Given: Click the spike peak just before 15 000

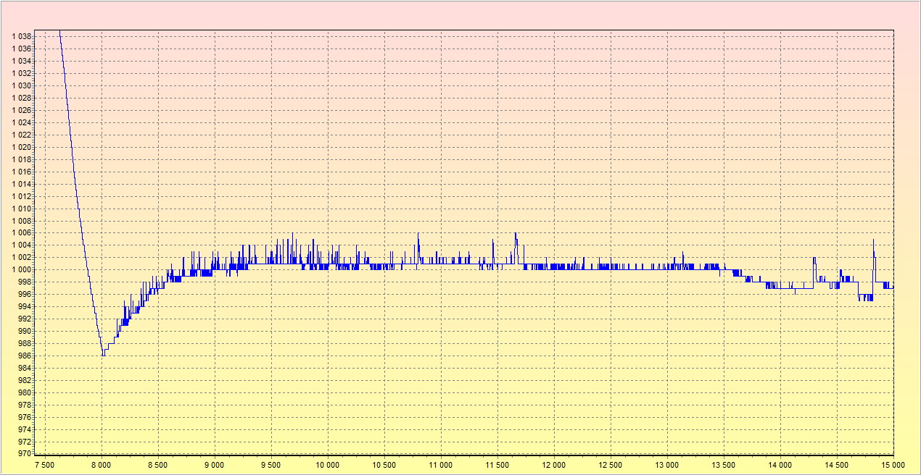Looking at the screenshot, I should point(873,240).
